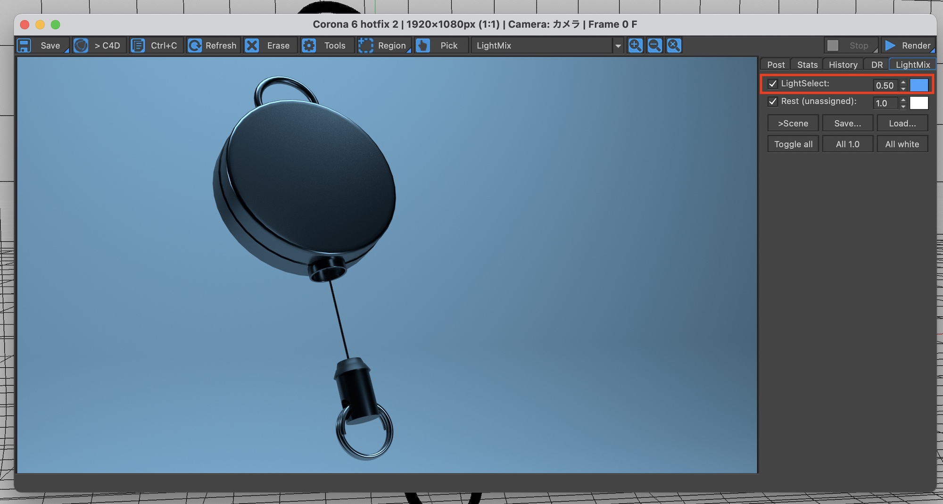
Task: Select the Pick hand tool
Action: pyautogui.click(x=423, y=46)
